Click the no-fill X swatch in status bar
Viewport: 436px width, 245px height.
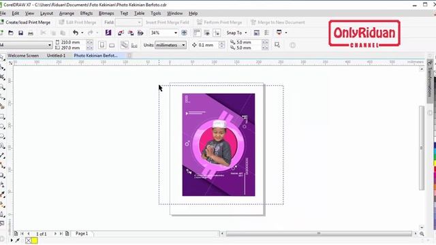pyautogui.click(x=28, y=240)
